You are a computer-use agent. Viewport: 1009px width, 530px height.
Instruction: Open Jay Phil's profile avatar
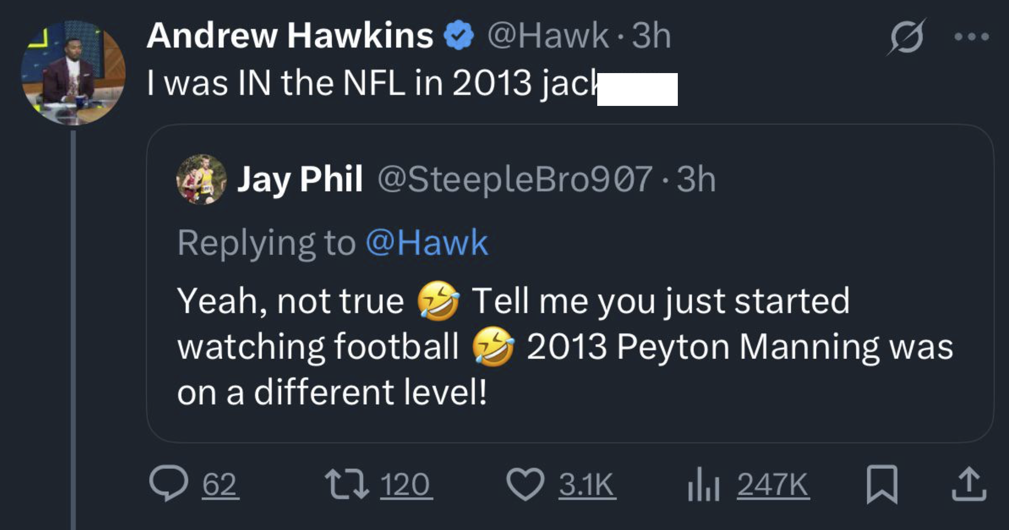click(201, 179)
